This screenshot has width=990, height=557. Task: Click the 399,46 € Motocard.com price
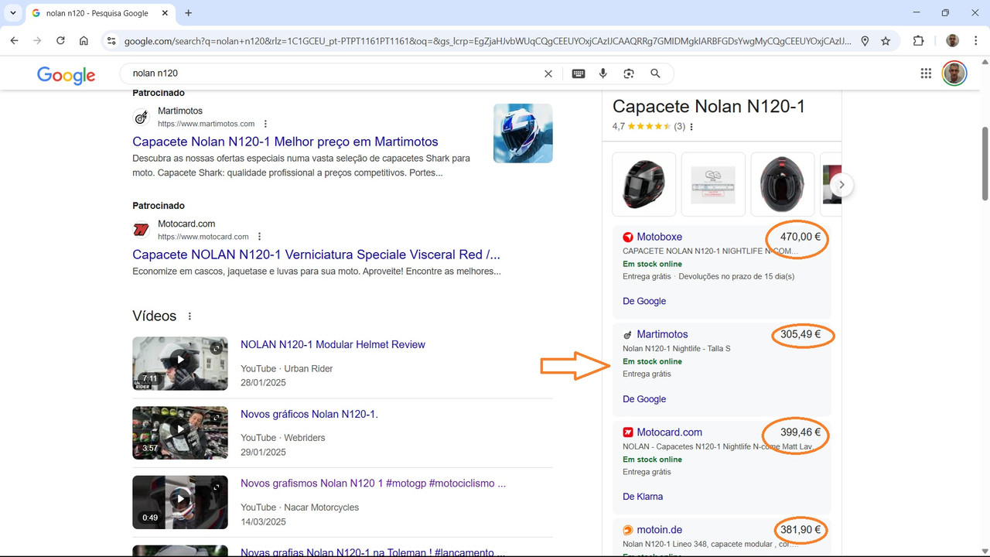(x=800, y=432)
